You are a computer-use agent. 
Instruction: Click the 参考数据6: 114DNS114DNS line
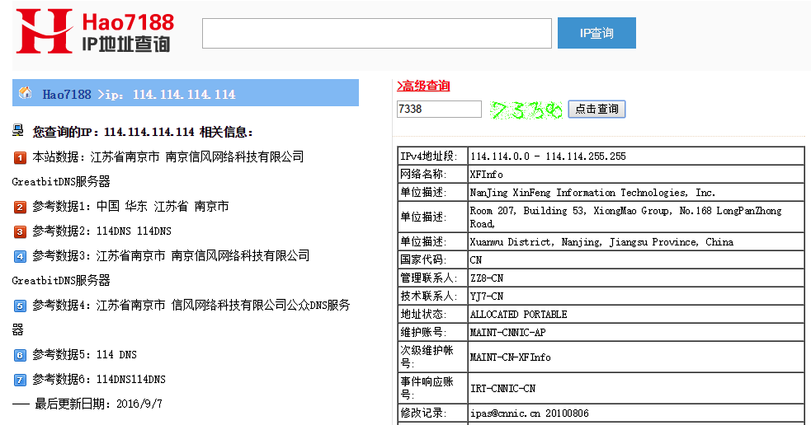click(x=99, y=380)
